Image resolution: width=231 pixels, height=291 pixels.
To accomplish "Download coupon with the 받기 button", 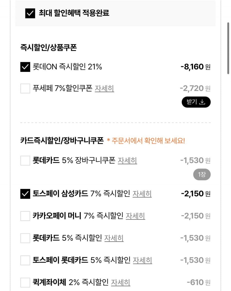I will point(196,102).
